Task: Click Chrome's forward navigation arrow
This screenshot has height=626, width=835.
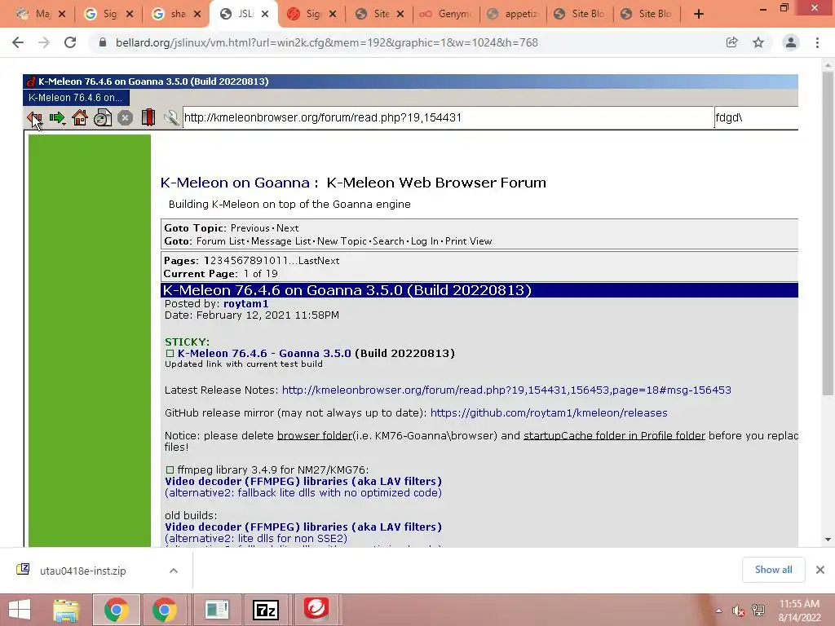Action: click(x=44, y=42)
